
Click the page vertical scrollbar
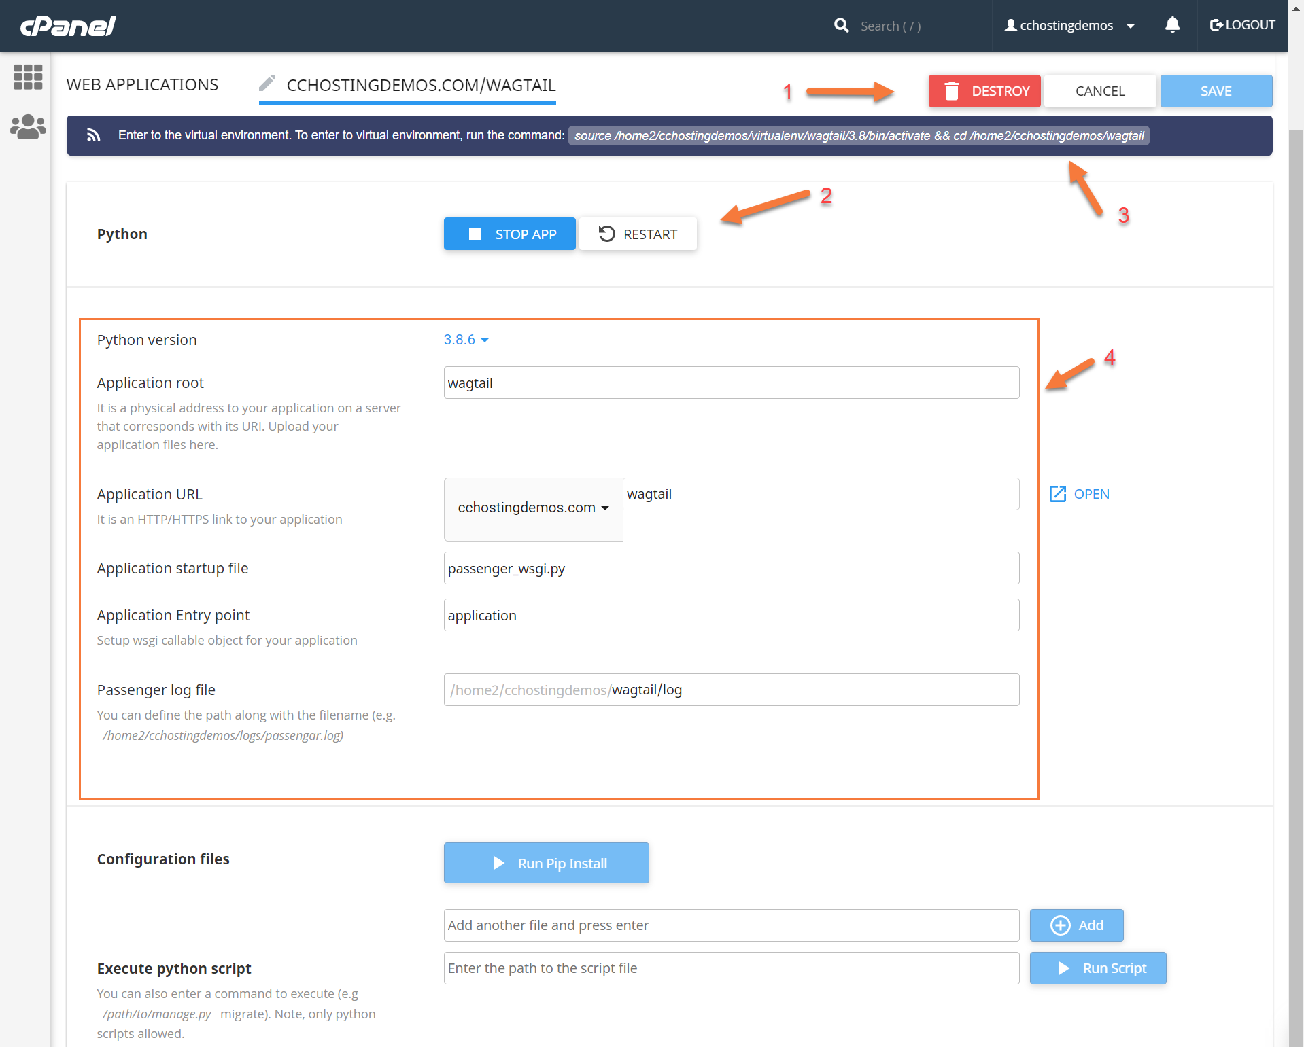1296,544
